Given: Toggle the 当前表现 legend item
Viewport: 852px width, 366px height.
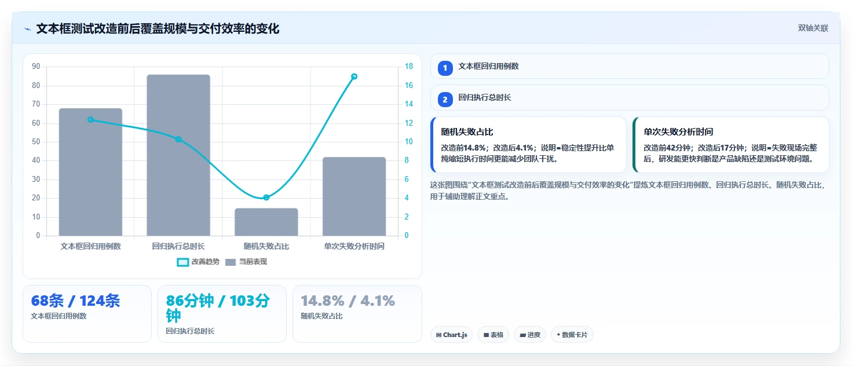Looking at the screenshot, I should click(x=246, y=262).
